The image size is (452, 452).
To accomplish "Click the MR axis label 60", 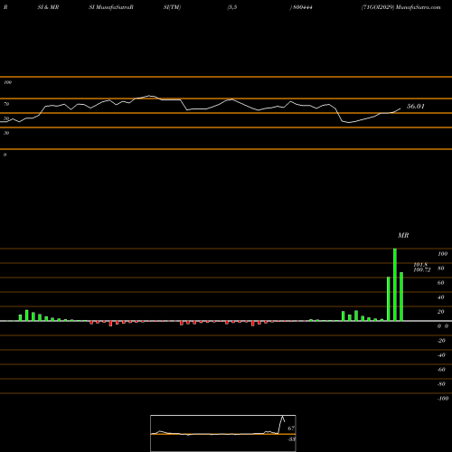I will tap(440, 283).
